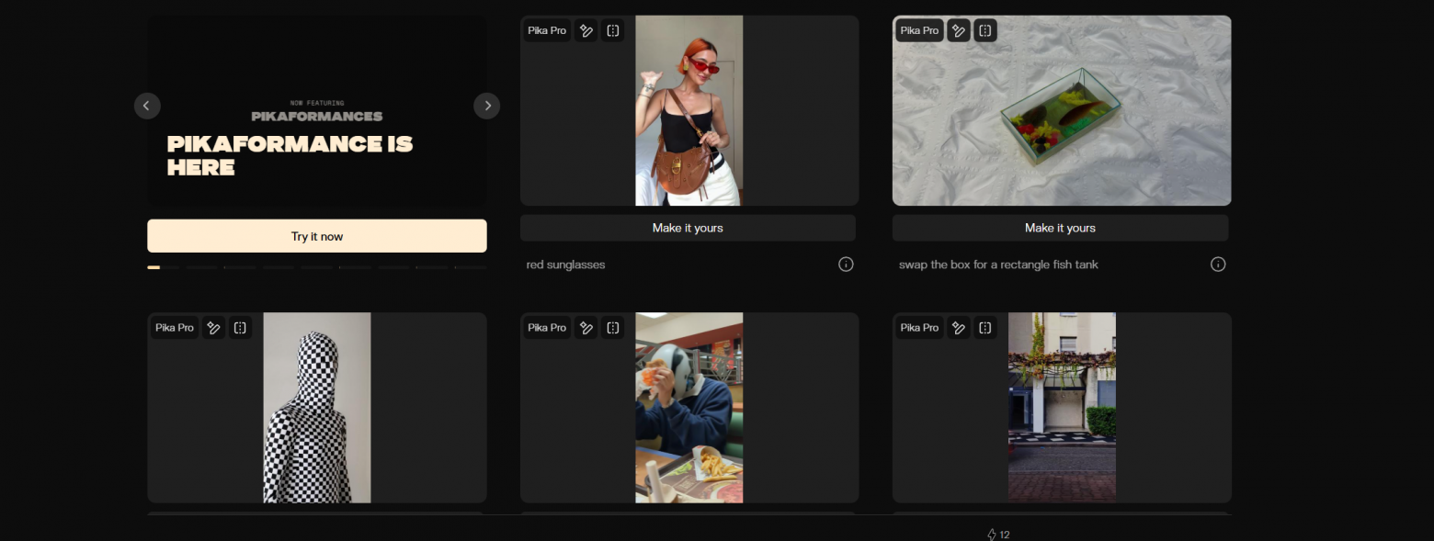Open info icon beside the fish tank prompt
Screen dimensions: 1434x541
pos(1218,265)
